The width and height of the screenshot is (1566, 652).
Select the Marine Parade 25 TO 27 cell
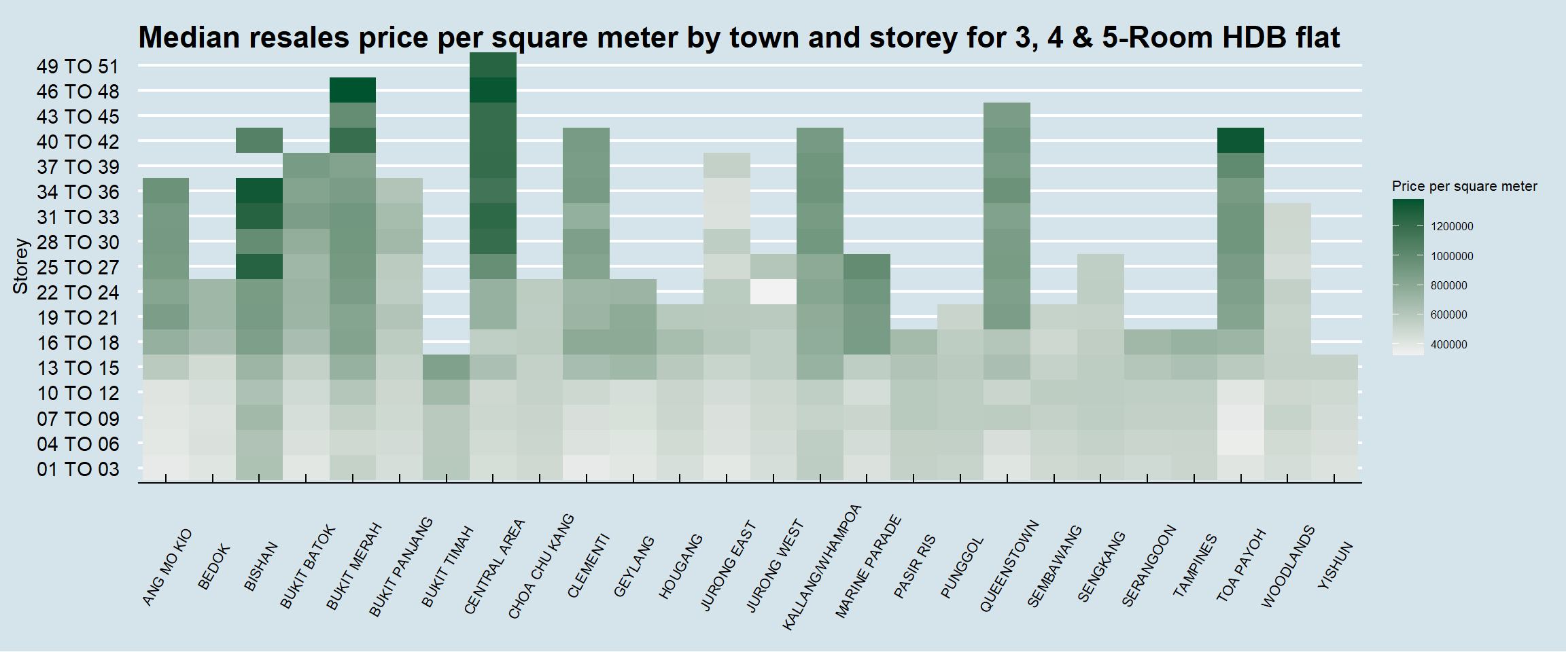(867, 266)
